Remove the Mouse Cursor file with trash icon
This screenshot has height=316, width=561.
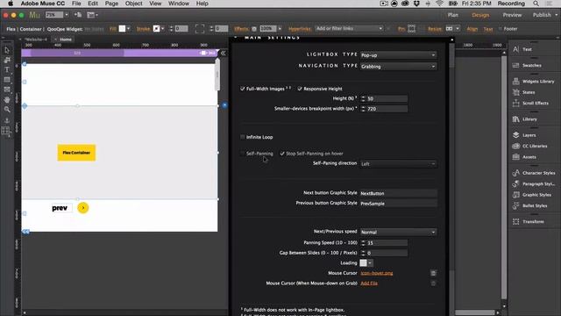coord(433,273)
